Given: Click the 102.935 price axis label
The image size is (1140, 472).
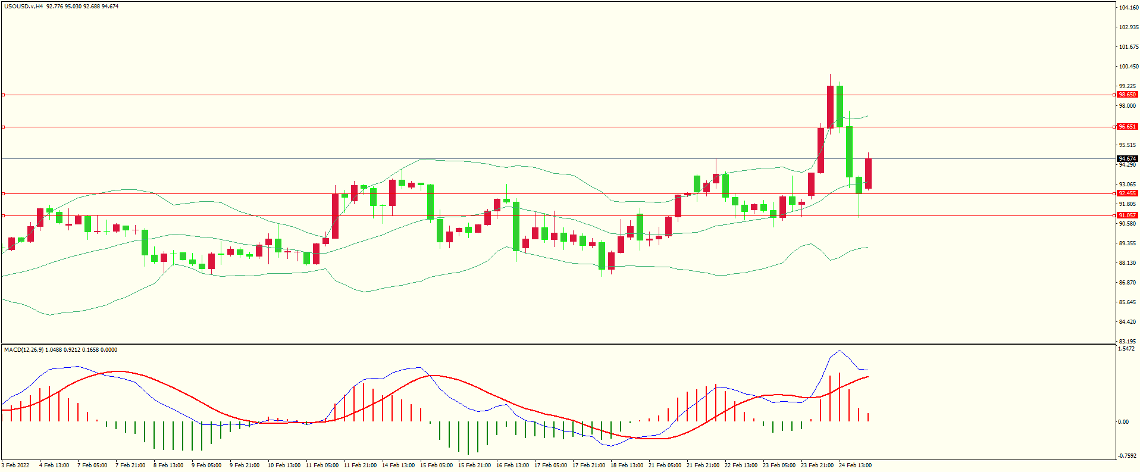Looking at the screenshot, I should pyautogui.click(x=1129, y=27).
